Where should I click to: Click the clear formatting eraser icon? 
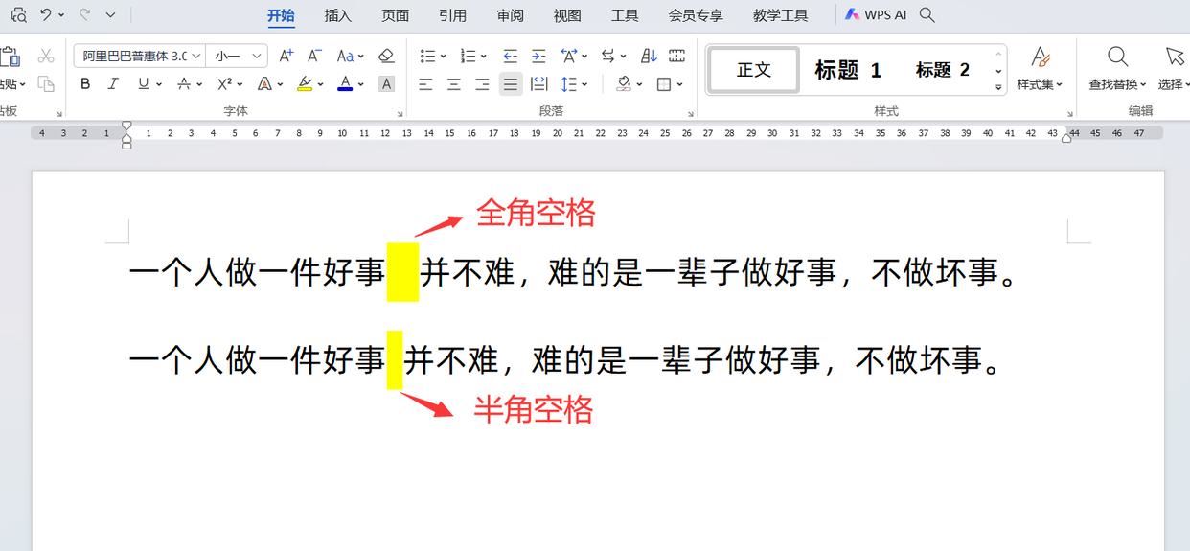[386, 57]
